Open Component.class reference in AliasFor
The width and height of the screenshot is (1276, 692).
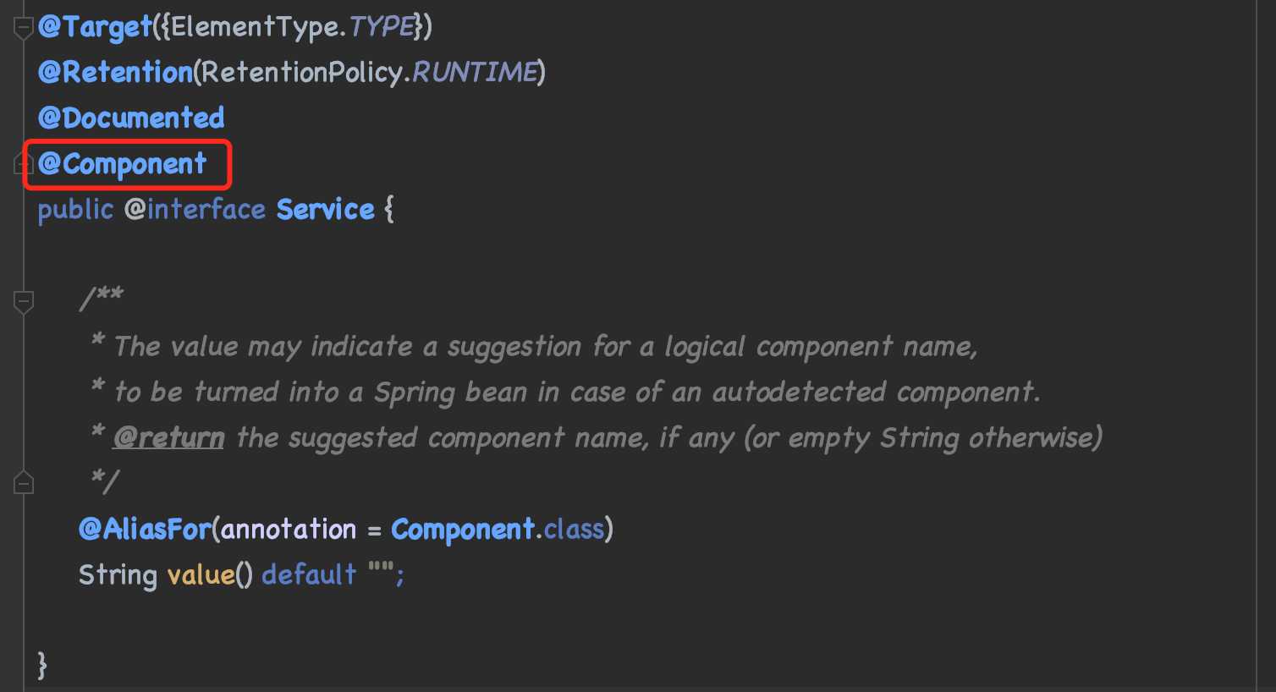(498, 530)
